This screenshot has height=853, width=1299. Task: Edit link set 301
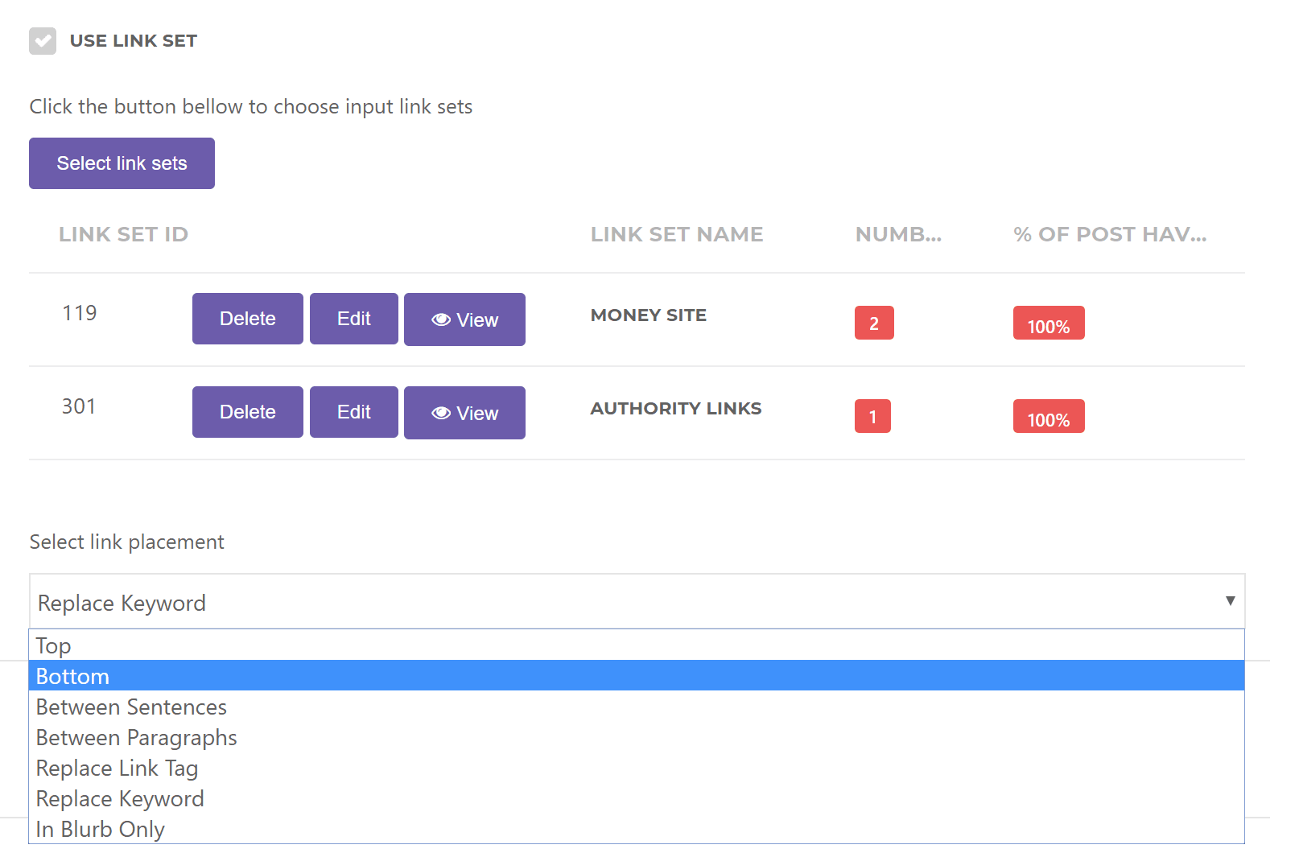click(x=353, y=412)
